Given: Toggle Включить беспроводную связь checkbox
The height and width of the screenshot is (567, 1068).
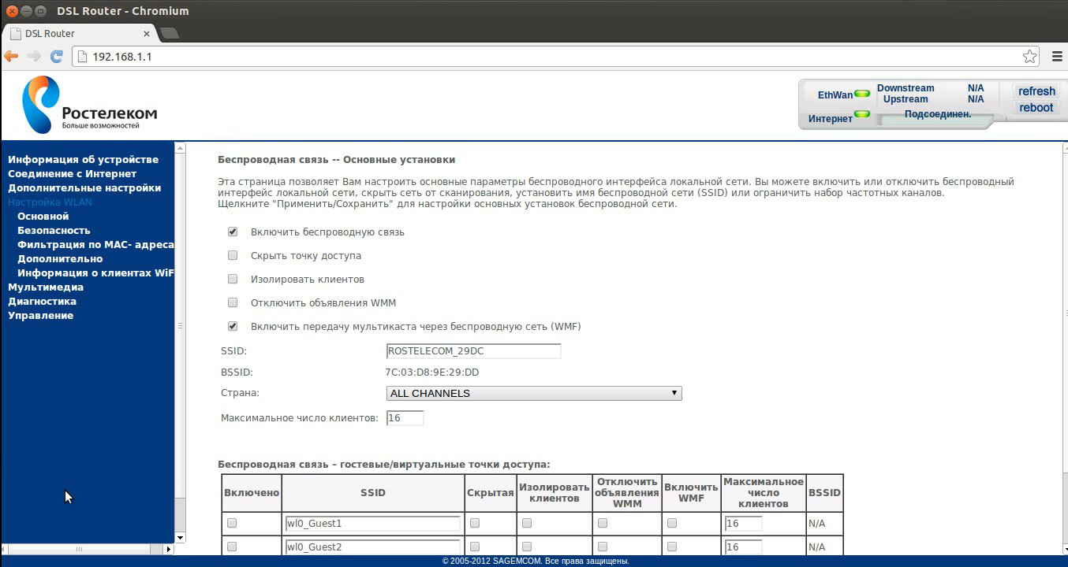Looking at the screenshot, I should tap(233, 232).
